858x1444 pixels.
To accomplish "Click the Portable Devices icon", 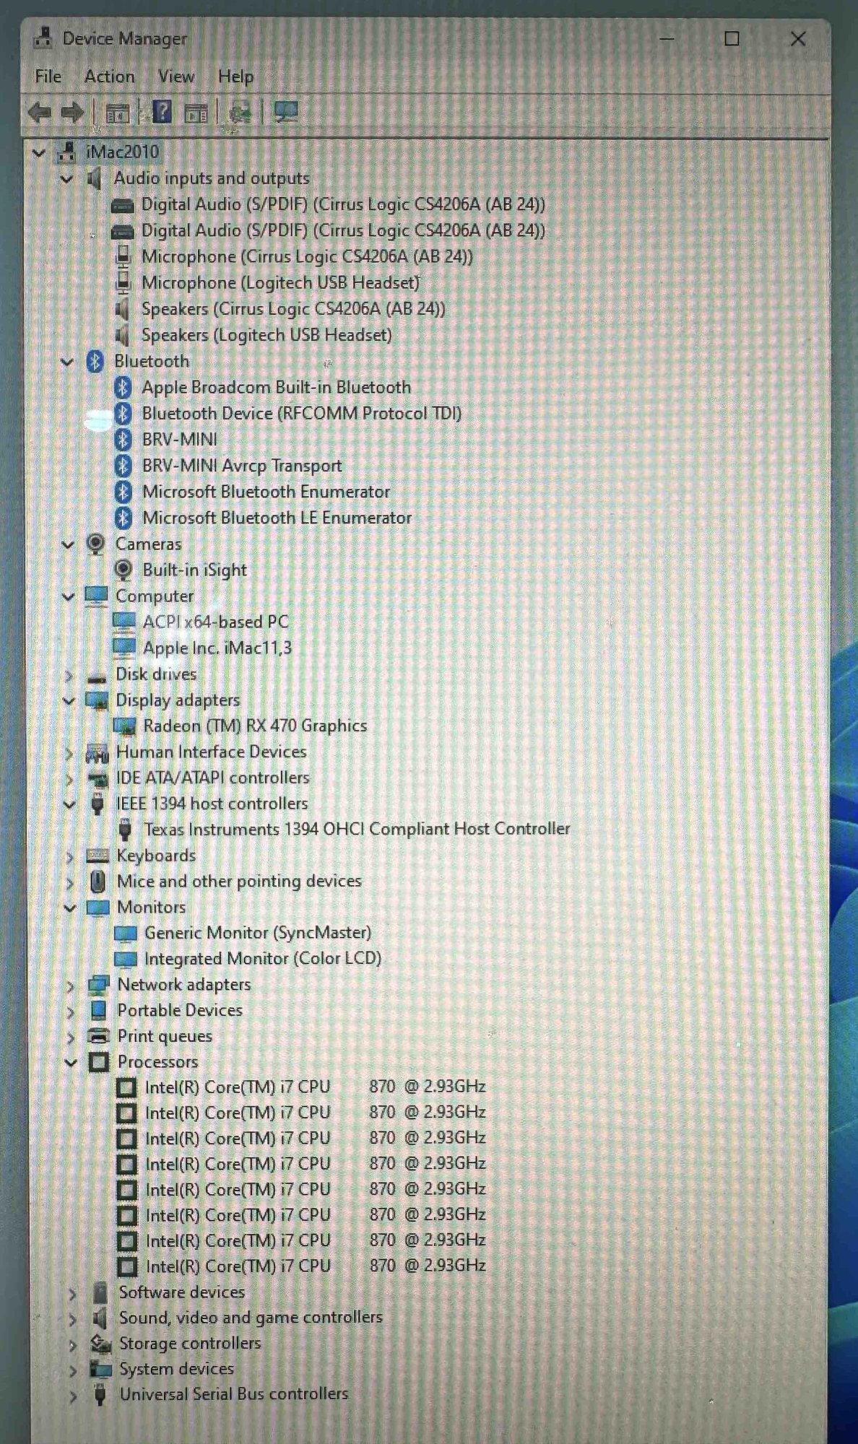I will pyautogui.click(x=99, y=1010).
